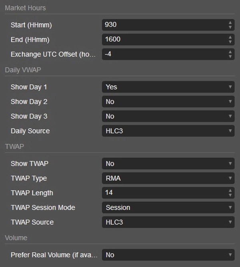The width and height of the screenshot is (240, 267).
Task: Open the Show TWAP dropdown
Action: (x=168, y=164)
